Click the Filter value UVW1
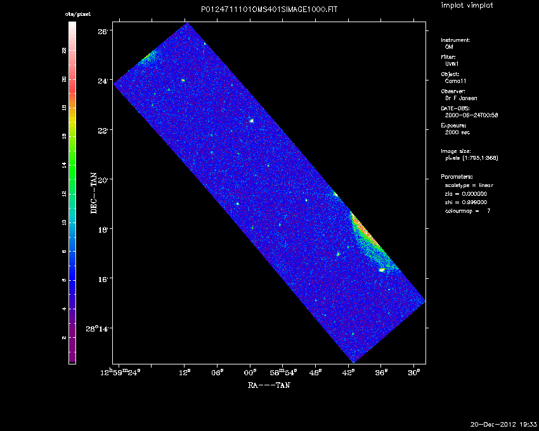The image size is (539, 431). pyautogui.click(x=451, y=64)
